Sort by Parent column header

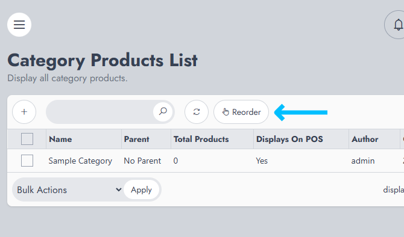pos(146,139)
